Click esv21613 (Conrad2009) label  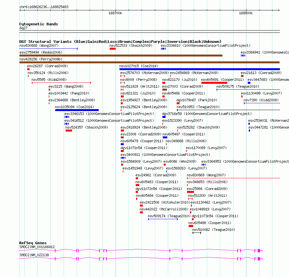[261, 73]
